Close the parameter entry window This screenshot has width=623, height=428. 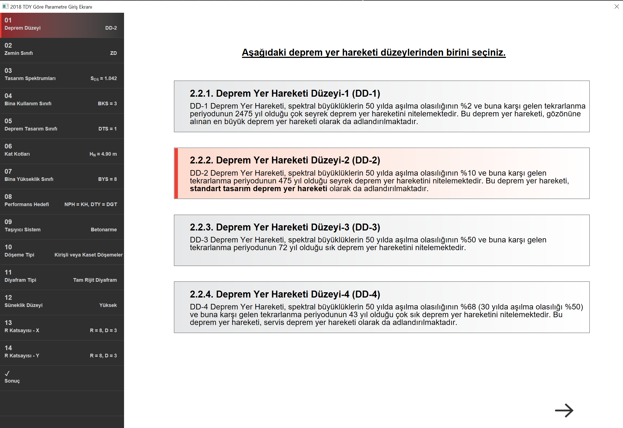[616, 6]
